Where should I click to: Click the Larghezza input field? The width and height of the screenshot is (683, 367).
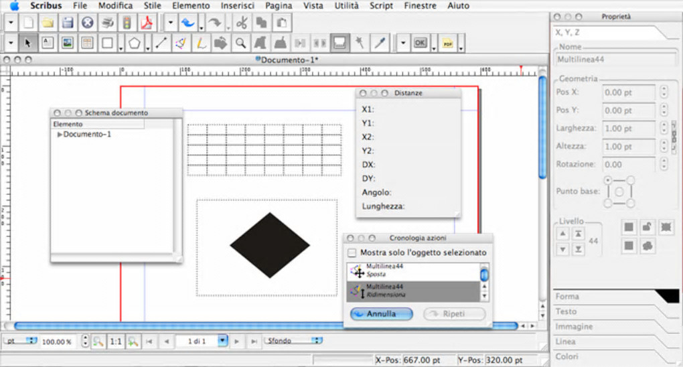[628, 129]
